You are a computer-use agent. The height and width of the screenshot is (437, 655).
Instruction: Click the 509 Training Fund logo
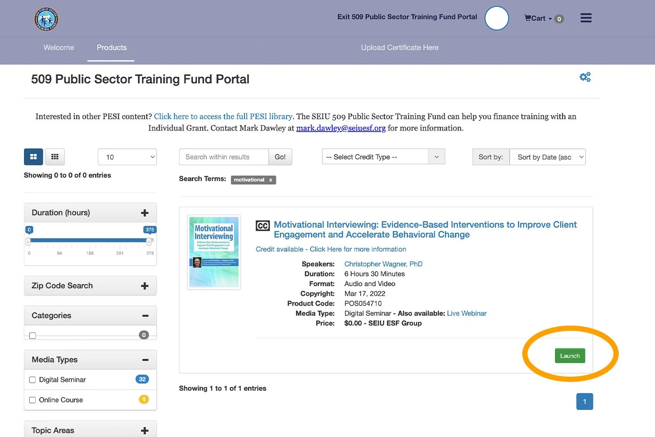pos(46,19)
